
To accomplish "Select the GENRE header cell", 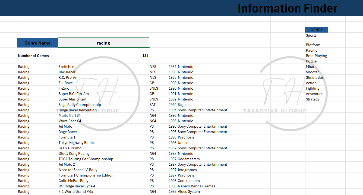I will click(x=317, y=30).
